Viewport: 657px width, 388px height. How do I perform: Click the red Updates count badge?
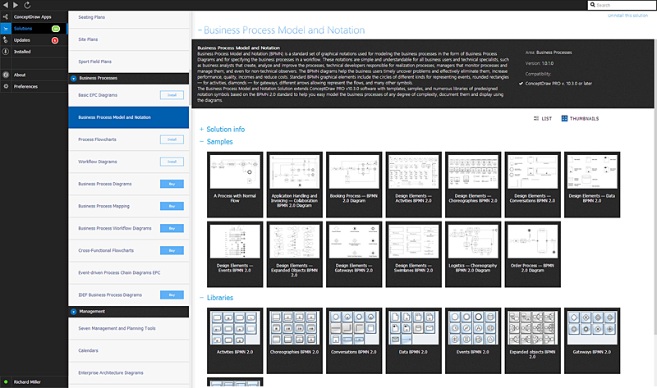tap(55, 40)
